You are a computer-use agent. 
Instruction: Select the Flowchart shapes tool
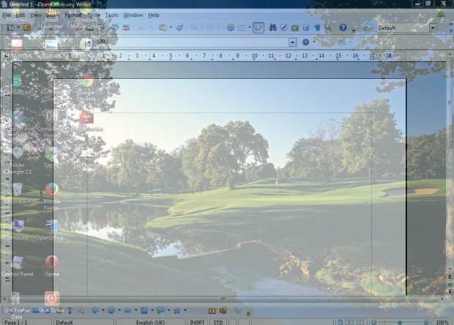click(144, 310)
